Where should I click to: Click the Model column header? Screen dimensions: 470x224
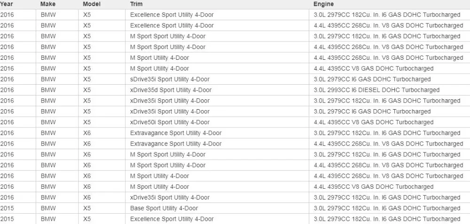pos(92,4)
